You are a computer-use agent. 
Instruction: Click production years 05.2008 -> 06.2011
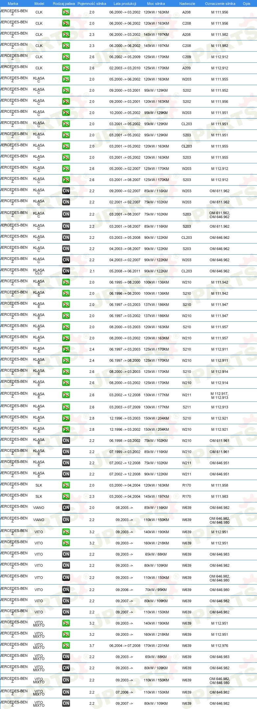[x=125, y=271]
